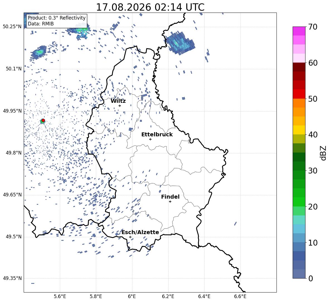Click the red radar site marker
This screenshot has height=302, width=330.
[x=43, y=120]
